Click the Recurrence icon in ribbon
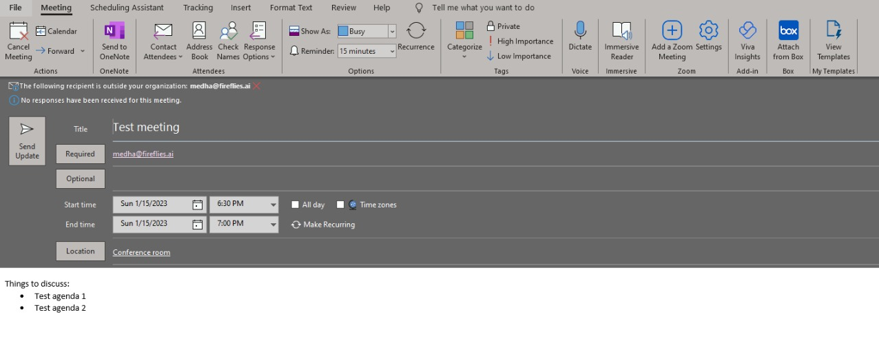Screen dimensions: 879x339 416,30
